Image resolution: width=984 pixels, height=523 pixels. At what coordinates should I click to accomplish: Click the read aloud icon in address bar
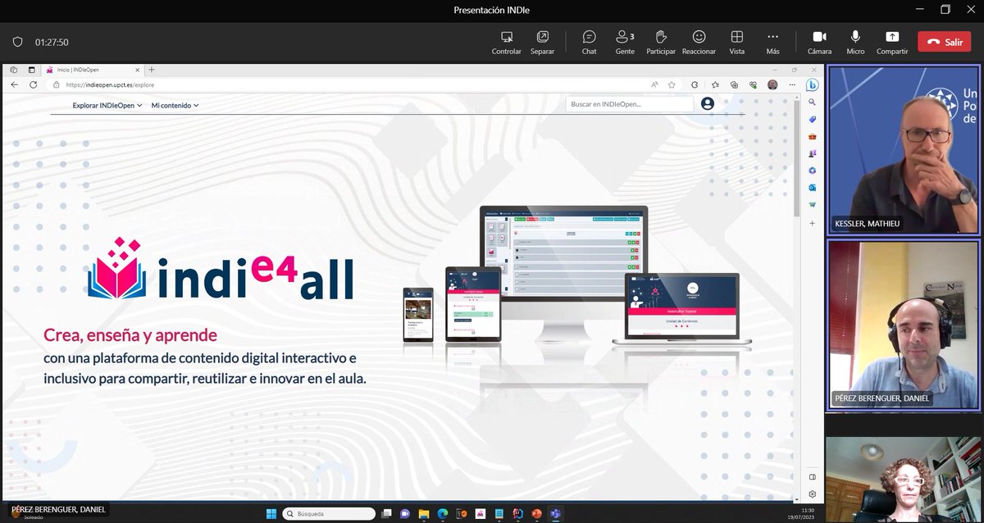point(654,84)
